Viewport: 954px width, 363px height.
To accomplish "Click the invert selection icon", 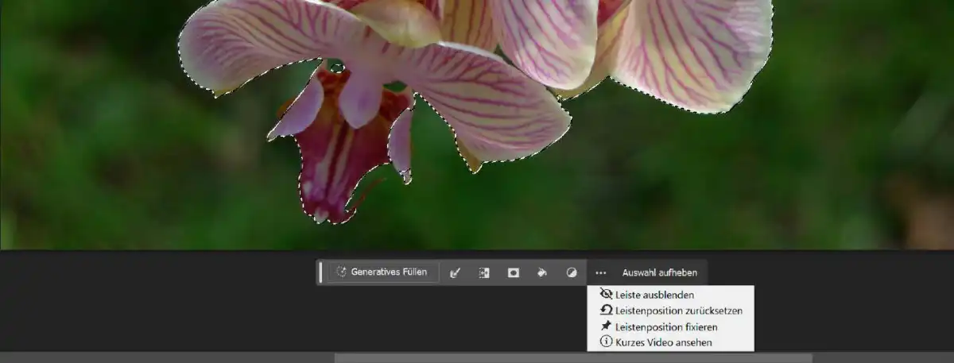I will pyautogui.click(x=484, y=272).
